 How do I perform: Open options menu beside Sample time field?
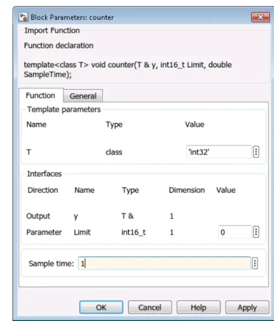coord(255,263)
